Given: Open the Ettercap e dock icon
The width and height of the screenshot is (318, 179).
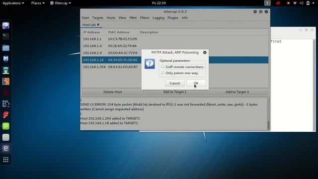Looking at the screenshot, I should tap(5, 149).
